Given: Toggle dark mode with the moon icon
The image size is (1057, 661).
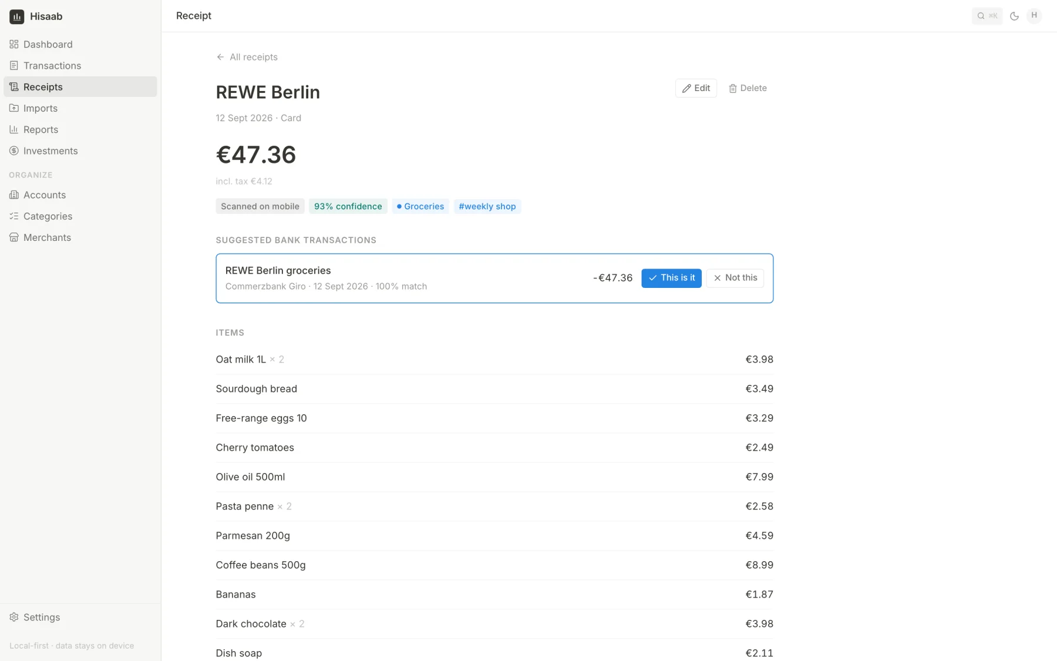Looking at the screenshot, I should (x=1014, y=16).
